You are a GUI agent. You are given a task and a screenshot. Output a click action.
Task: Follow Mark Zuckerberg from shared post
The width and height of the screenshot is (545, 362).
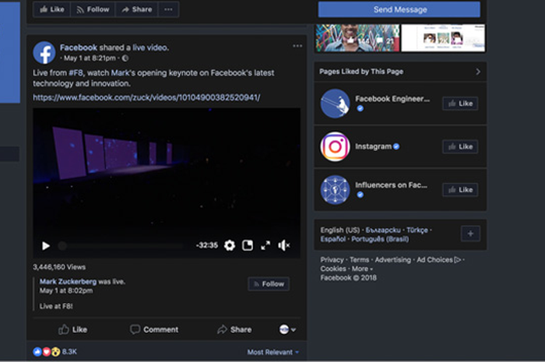click(269, 284)
